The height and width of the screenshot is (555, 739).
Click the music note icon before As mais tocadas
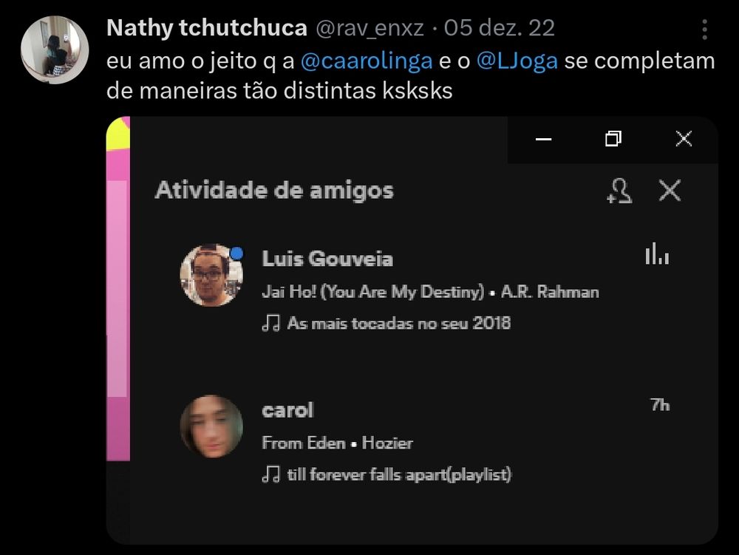pos(271,323)
